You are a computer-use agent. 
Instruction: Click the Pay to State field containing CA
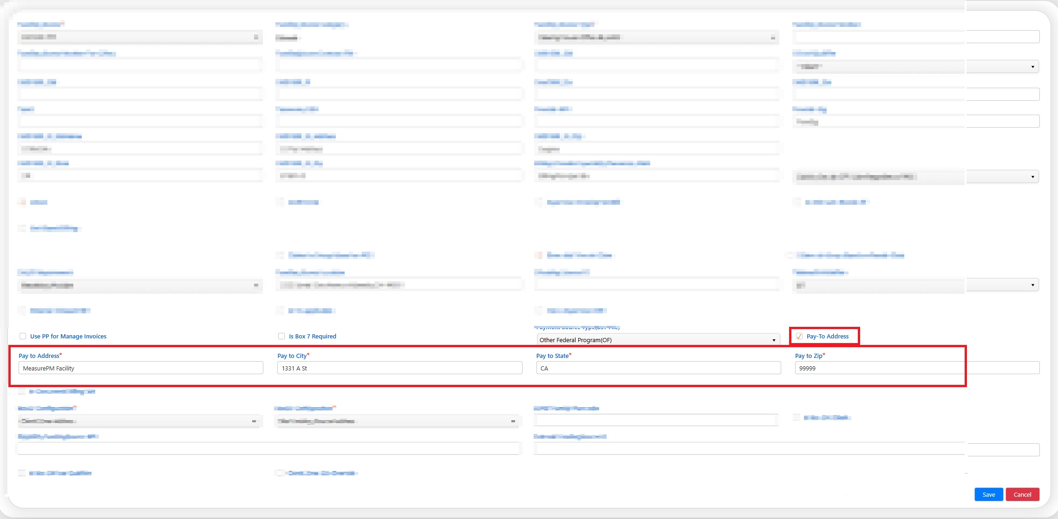658,368
